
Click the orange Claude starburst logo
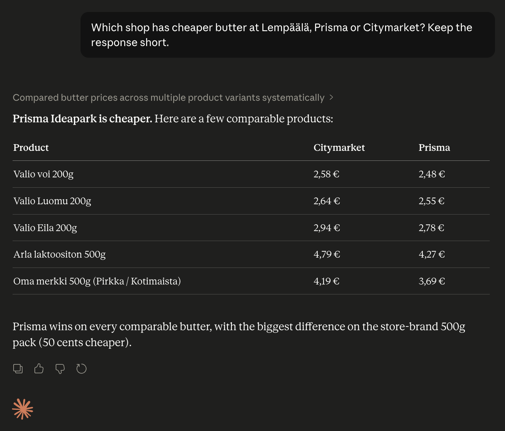[23, 409]
